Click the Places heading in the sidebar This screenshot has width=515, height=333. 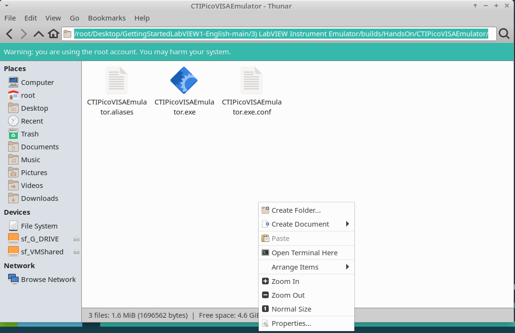pos(15,69)
